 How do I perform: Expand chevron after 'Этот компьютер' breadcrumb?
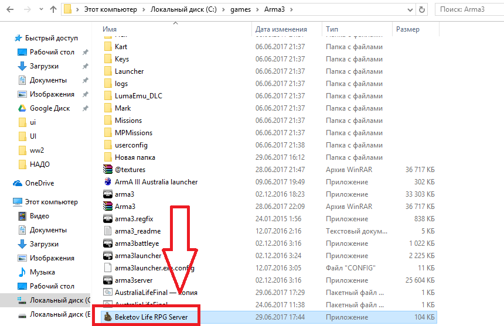[x=144, y=9]
